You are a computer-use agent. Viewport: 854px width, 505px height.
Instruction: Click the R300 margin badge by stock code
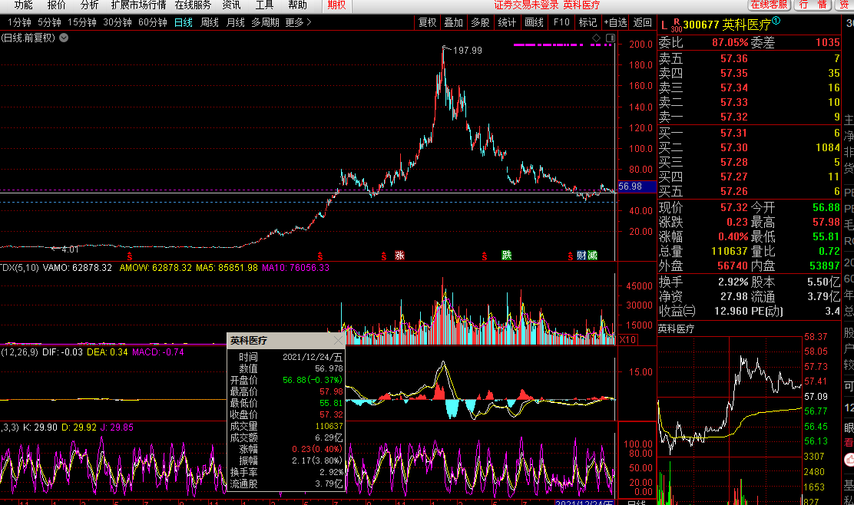click(676, 25)
